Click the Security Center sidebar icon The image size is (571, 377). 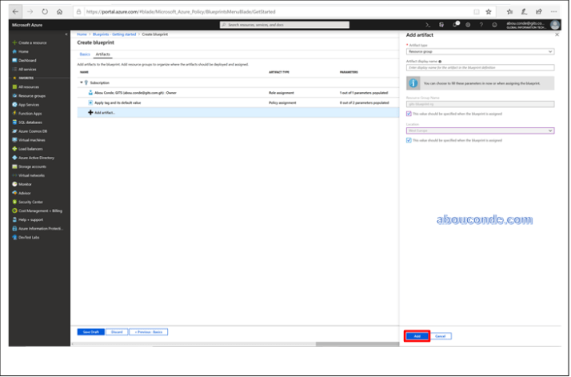click(x=14, y=202)
